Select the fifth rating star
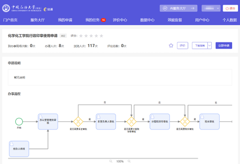240x164 pixels. [101, 36]
